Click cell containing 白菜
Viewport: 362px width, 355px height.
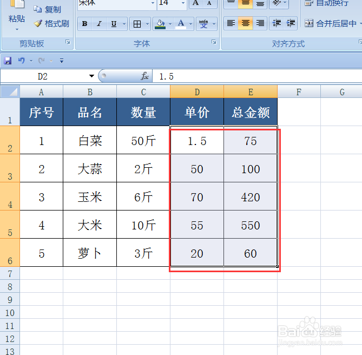tap(90, 141)
